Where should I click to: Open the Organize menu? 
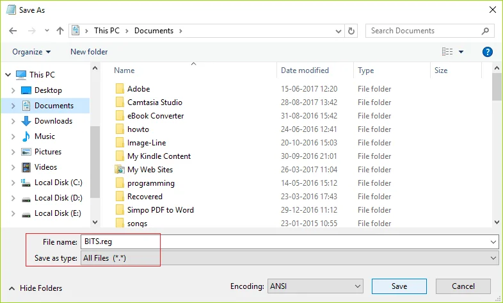pyautogui.click(x=31, y=52)
